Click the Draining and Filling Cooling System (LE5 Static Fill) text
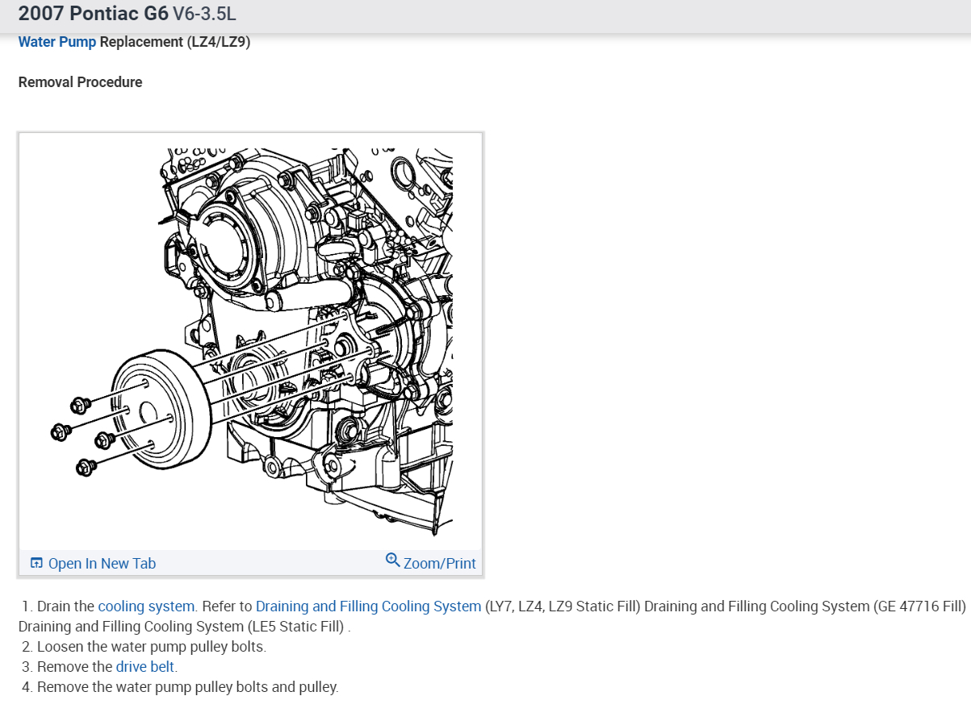The width and height of the screenshot is (971, 721). 182,627
